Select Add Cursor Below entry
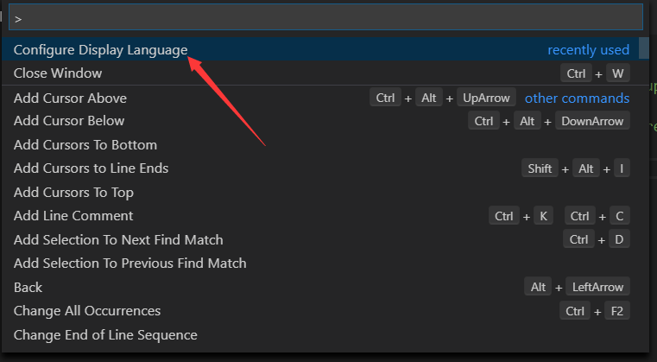The width and height of the screenshot is (657, 362). click(69, 121)
